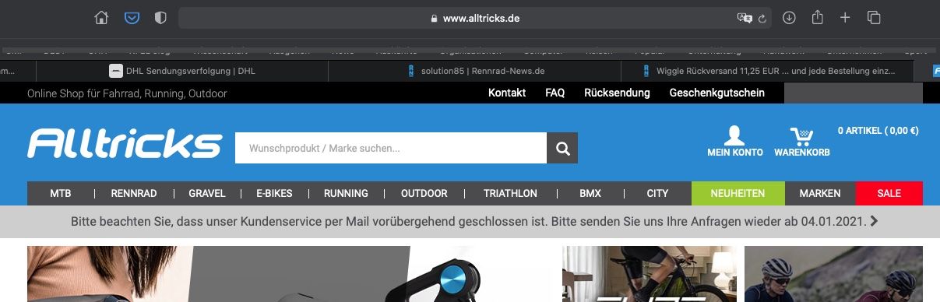This screenshot has height=302, width=940.
Task: Open the City category menu
Action: (x=657, y=193)
